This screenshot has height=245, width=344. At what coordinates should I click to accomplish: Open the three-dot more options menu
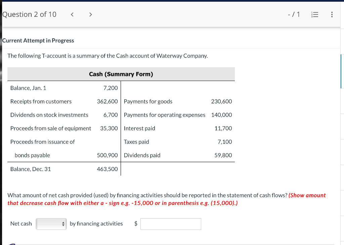click(332, 15)
